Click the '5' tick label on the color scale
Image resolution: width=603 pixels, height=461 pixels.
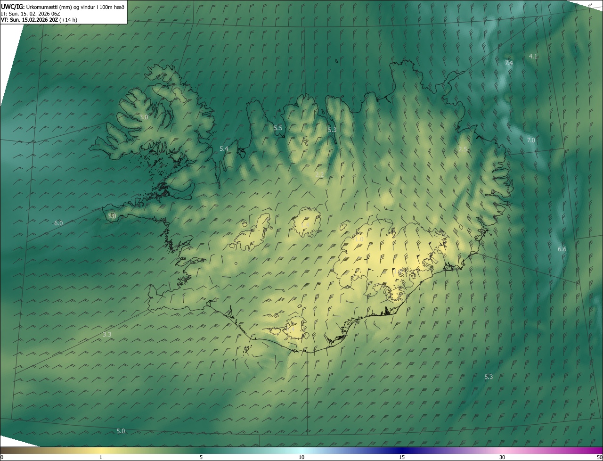click(x=201, y=457)
